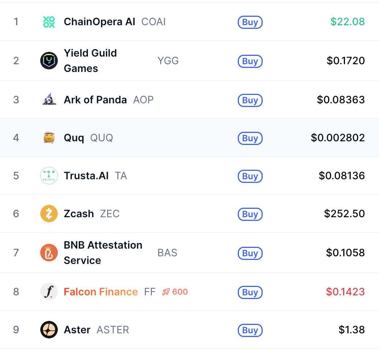Click the Falcon Finance f logo
Image resolution: width=379 pixels, height=349 pixels.
coord(49,292)
